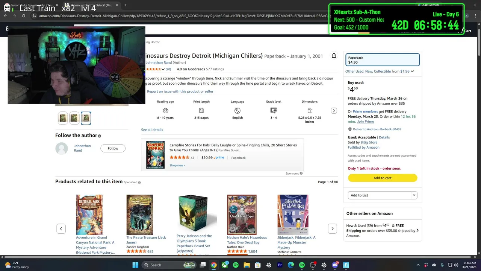Image resolution: width=481 pixels, height=271 pixels.
Task: Open Microsoft Store from taskbar
Action: [258, 265]
